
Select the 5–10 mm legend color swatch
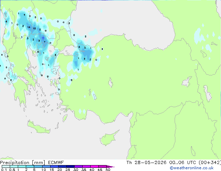[38, 166]
